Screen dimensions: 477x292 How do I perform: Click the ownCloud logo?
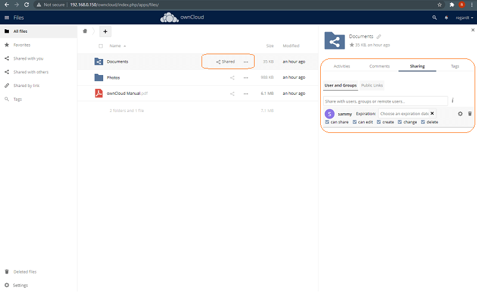[x=182, y=17]
